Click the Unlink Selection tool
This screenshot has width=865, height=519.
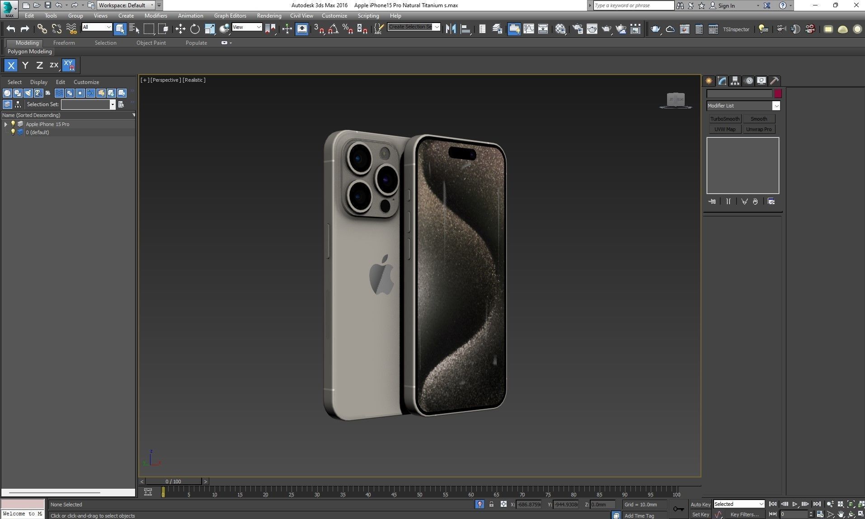tap(56, 29)
